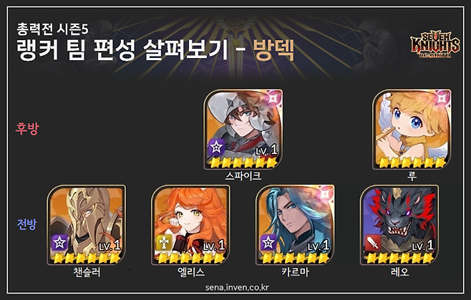Click the pink badge on Karma's corner
Image resolution: width=471 pixels, height=300 pixels.
pyautogui.click(x=326, y=193)
